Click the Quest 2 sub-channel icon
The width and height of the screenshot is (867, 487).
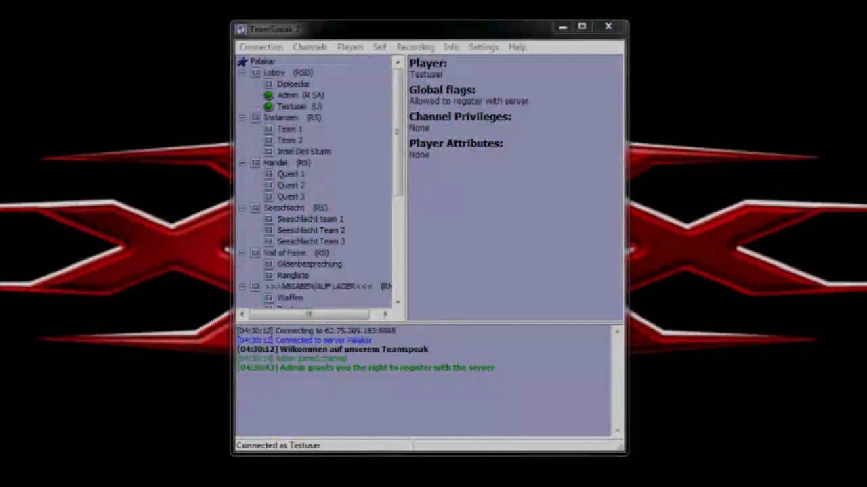pos(269,185)
